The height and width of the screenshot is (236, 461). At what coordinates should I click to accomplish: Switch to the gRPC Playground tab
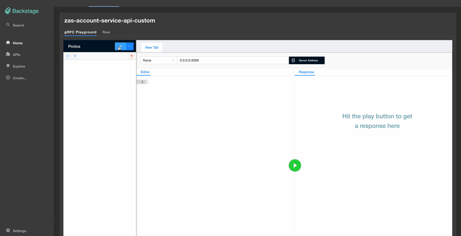(x=80, y=32)
